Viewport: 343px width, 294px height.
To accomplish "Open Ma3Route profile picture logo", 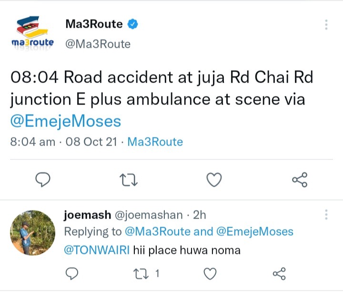I will (x=32, y=32).
